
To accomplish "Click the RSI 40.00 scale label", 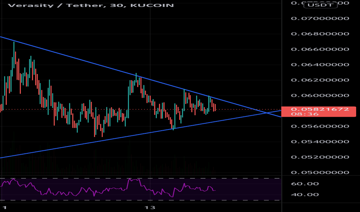I will pos(305,195).
